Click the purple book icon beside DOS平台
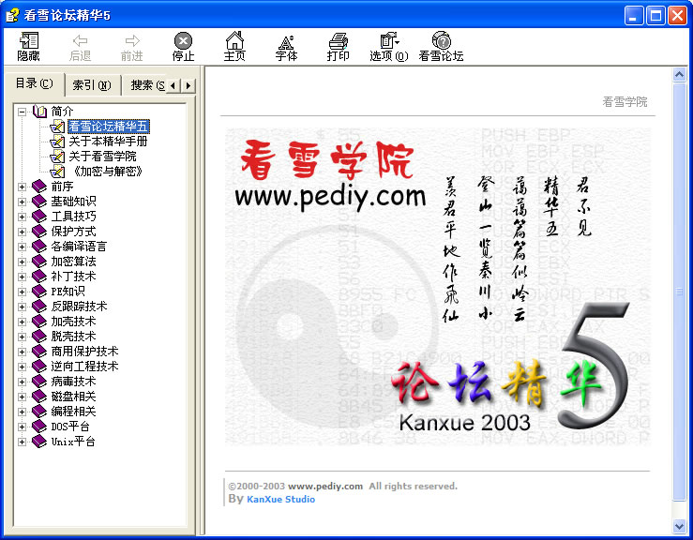 (x=39, y=427)
